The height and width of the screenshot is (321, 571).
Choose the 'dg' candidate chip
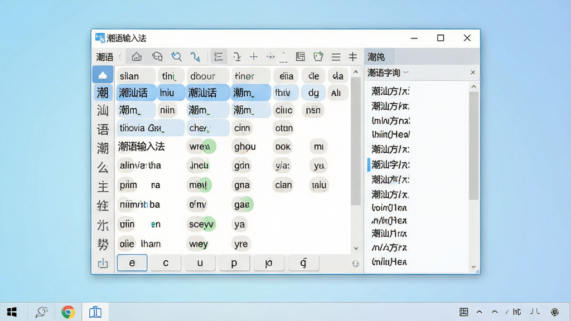click(313, 93)
